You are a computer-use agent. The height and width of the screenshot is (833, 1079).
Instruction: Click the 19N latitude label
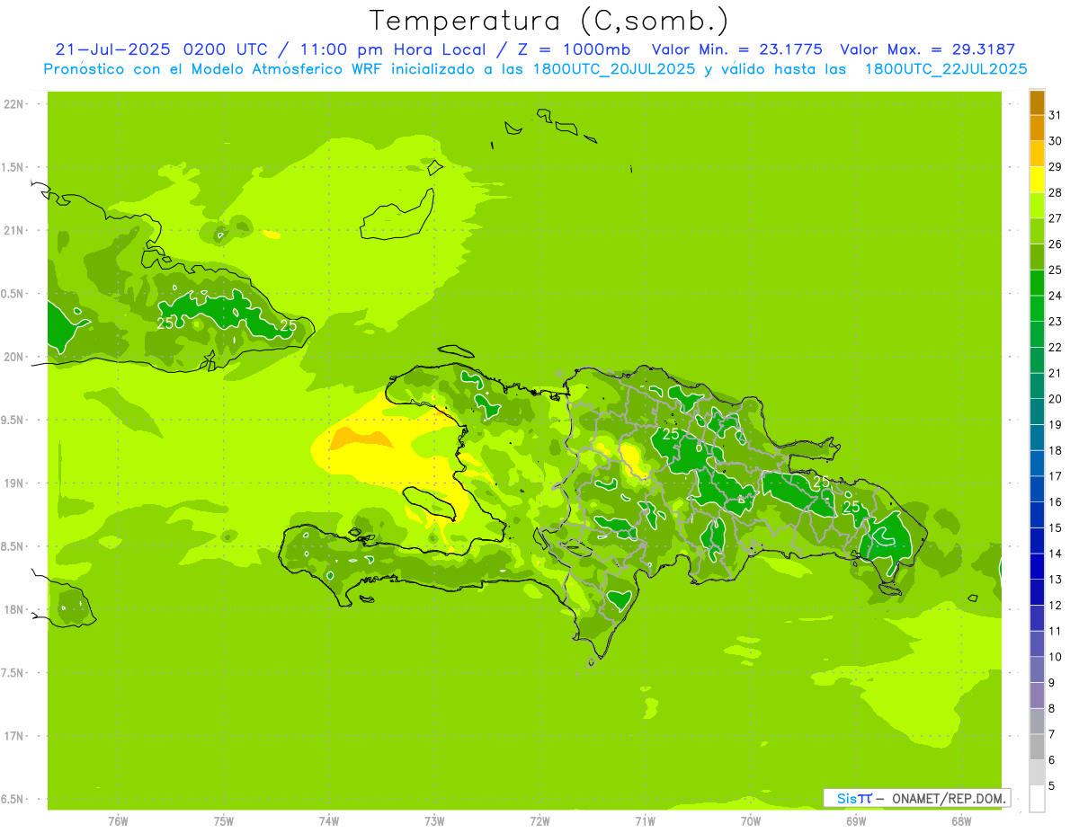pyautogui.click(x=13, y=483)
